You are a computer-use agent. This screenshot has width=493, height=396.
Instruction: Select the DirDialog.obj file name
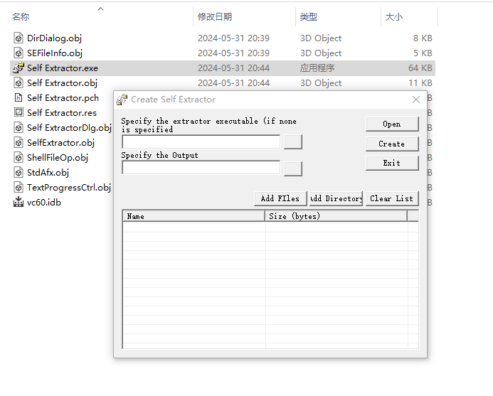click(x=54, y=38)
